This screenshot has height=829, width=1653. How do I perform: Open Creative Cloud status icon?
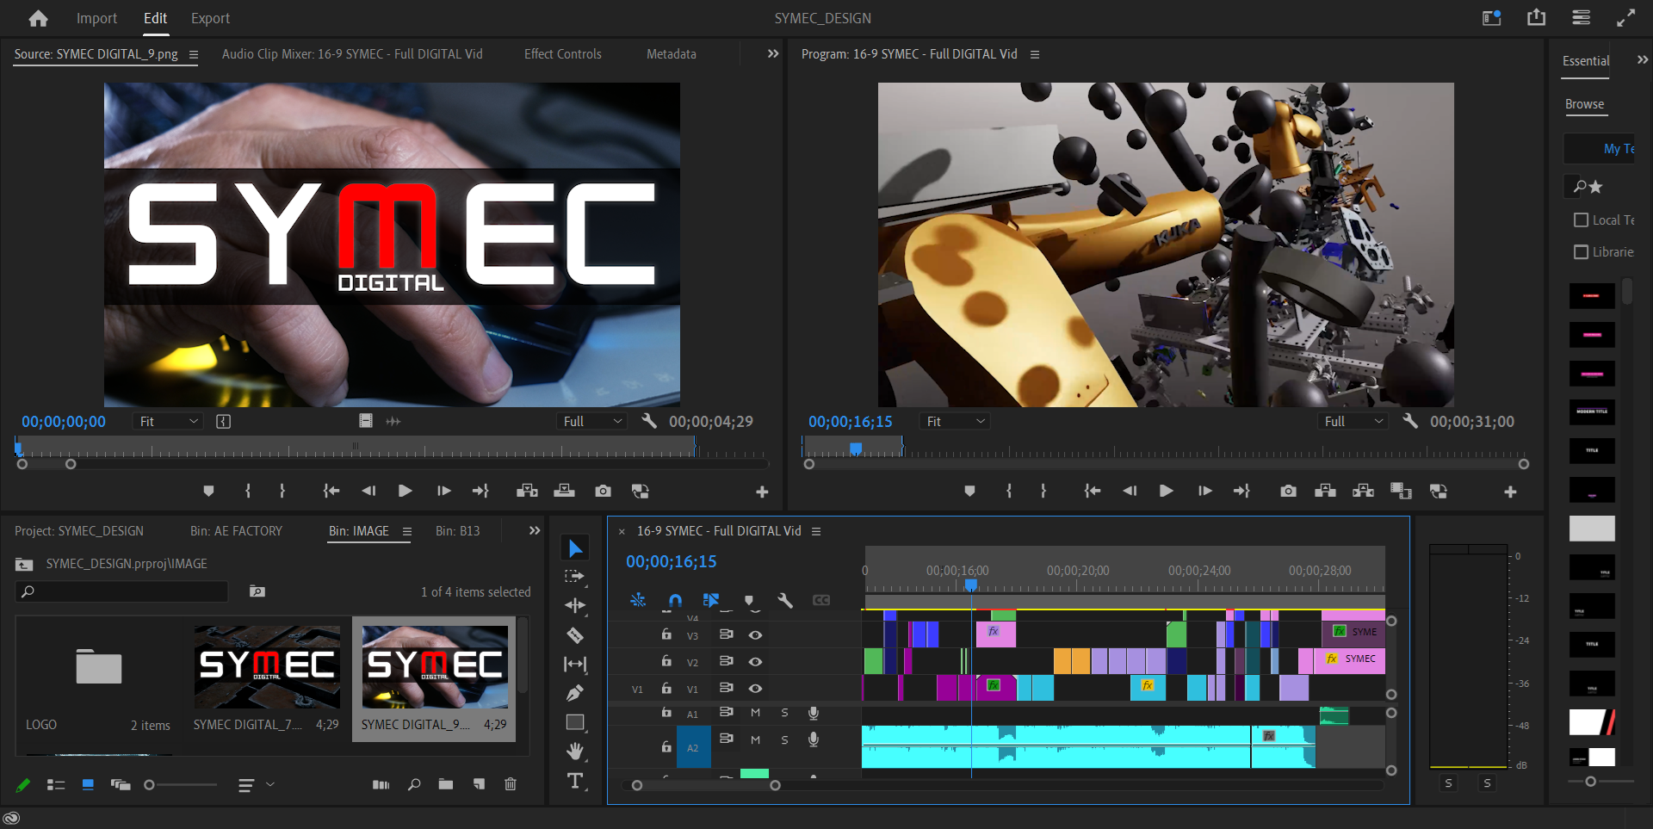point(11,818)
